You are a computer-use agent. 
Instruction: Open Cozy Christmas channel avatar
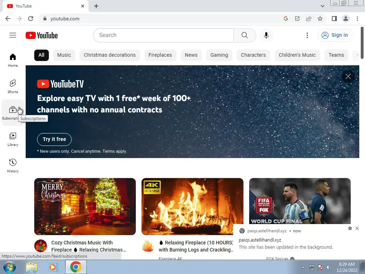click(x=41, y=246)
